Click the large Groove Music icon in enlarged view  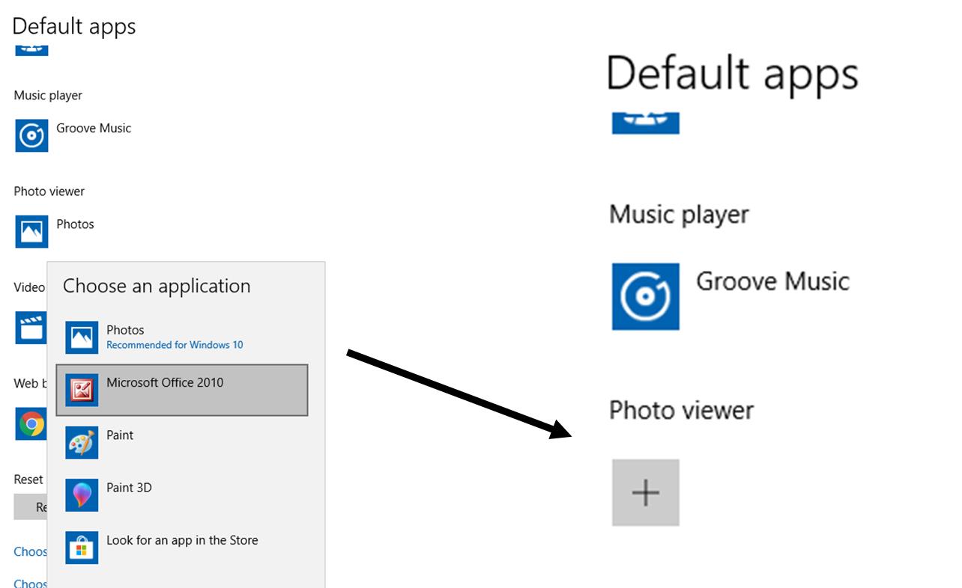click(x=646, y=296)
